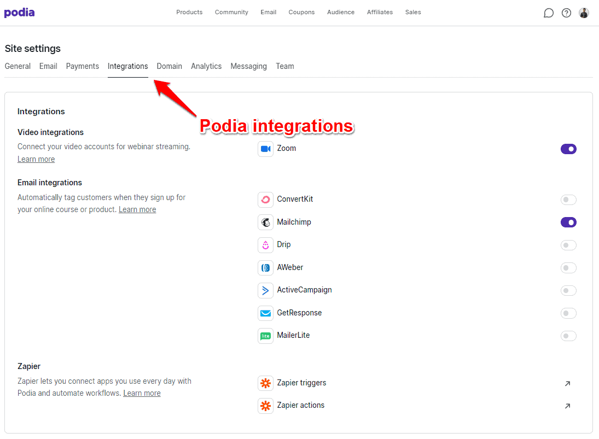Disable the Zoom integration toggle

pyautogui.click(x=568, y=148)
